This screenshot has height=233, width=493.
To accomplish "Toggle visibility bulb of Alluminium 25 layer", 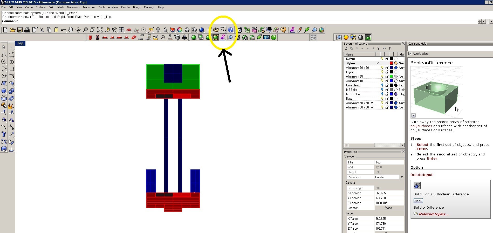I will 382,77.
